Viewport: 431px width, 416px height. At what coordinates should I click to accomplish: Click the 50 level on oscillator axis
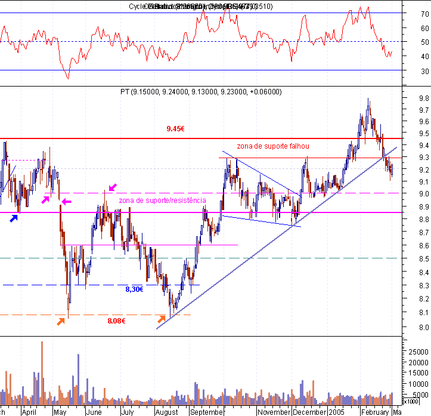point(425,42)
